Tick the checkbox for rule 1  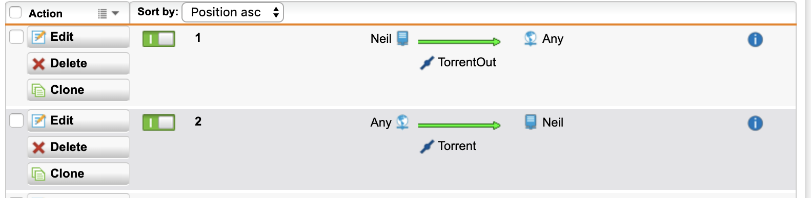click(x=16, y=37)
